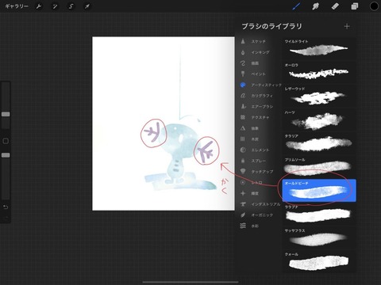Tap the undo arrow in sidebar
The height and width of the screenshot is (285, 381).
(x=6, y=207)
